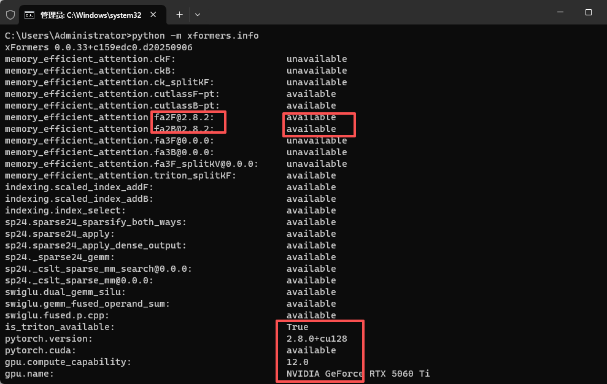This screenshot has width=607, height=384.
Task: Click the available value for index_select
Action: click(x=311, y=210)
